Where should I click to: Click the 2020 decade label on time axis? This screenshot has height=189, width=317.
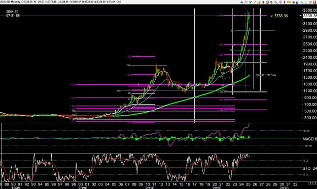217,187
